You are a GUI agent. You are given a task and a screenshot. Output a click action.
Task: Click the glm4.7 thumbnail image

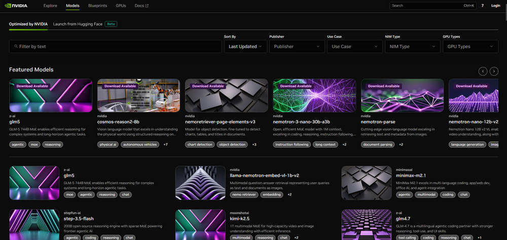coord(367,224)
